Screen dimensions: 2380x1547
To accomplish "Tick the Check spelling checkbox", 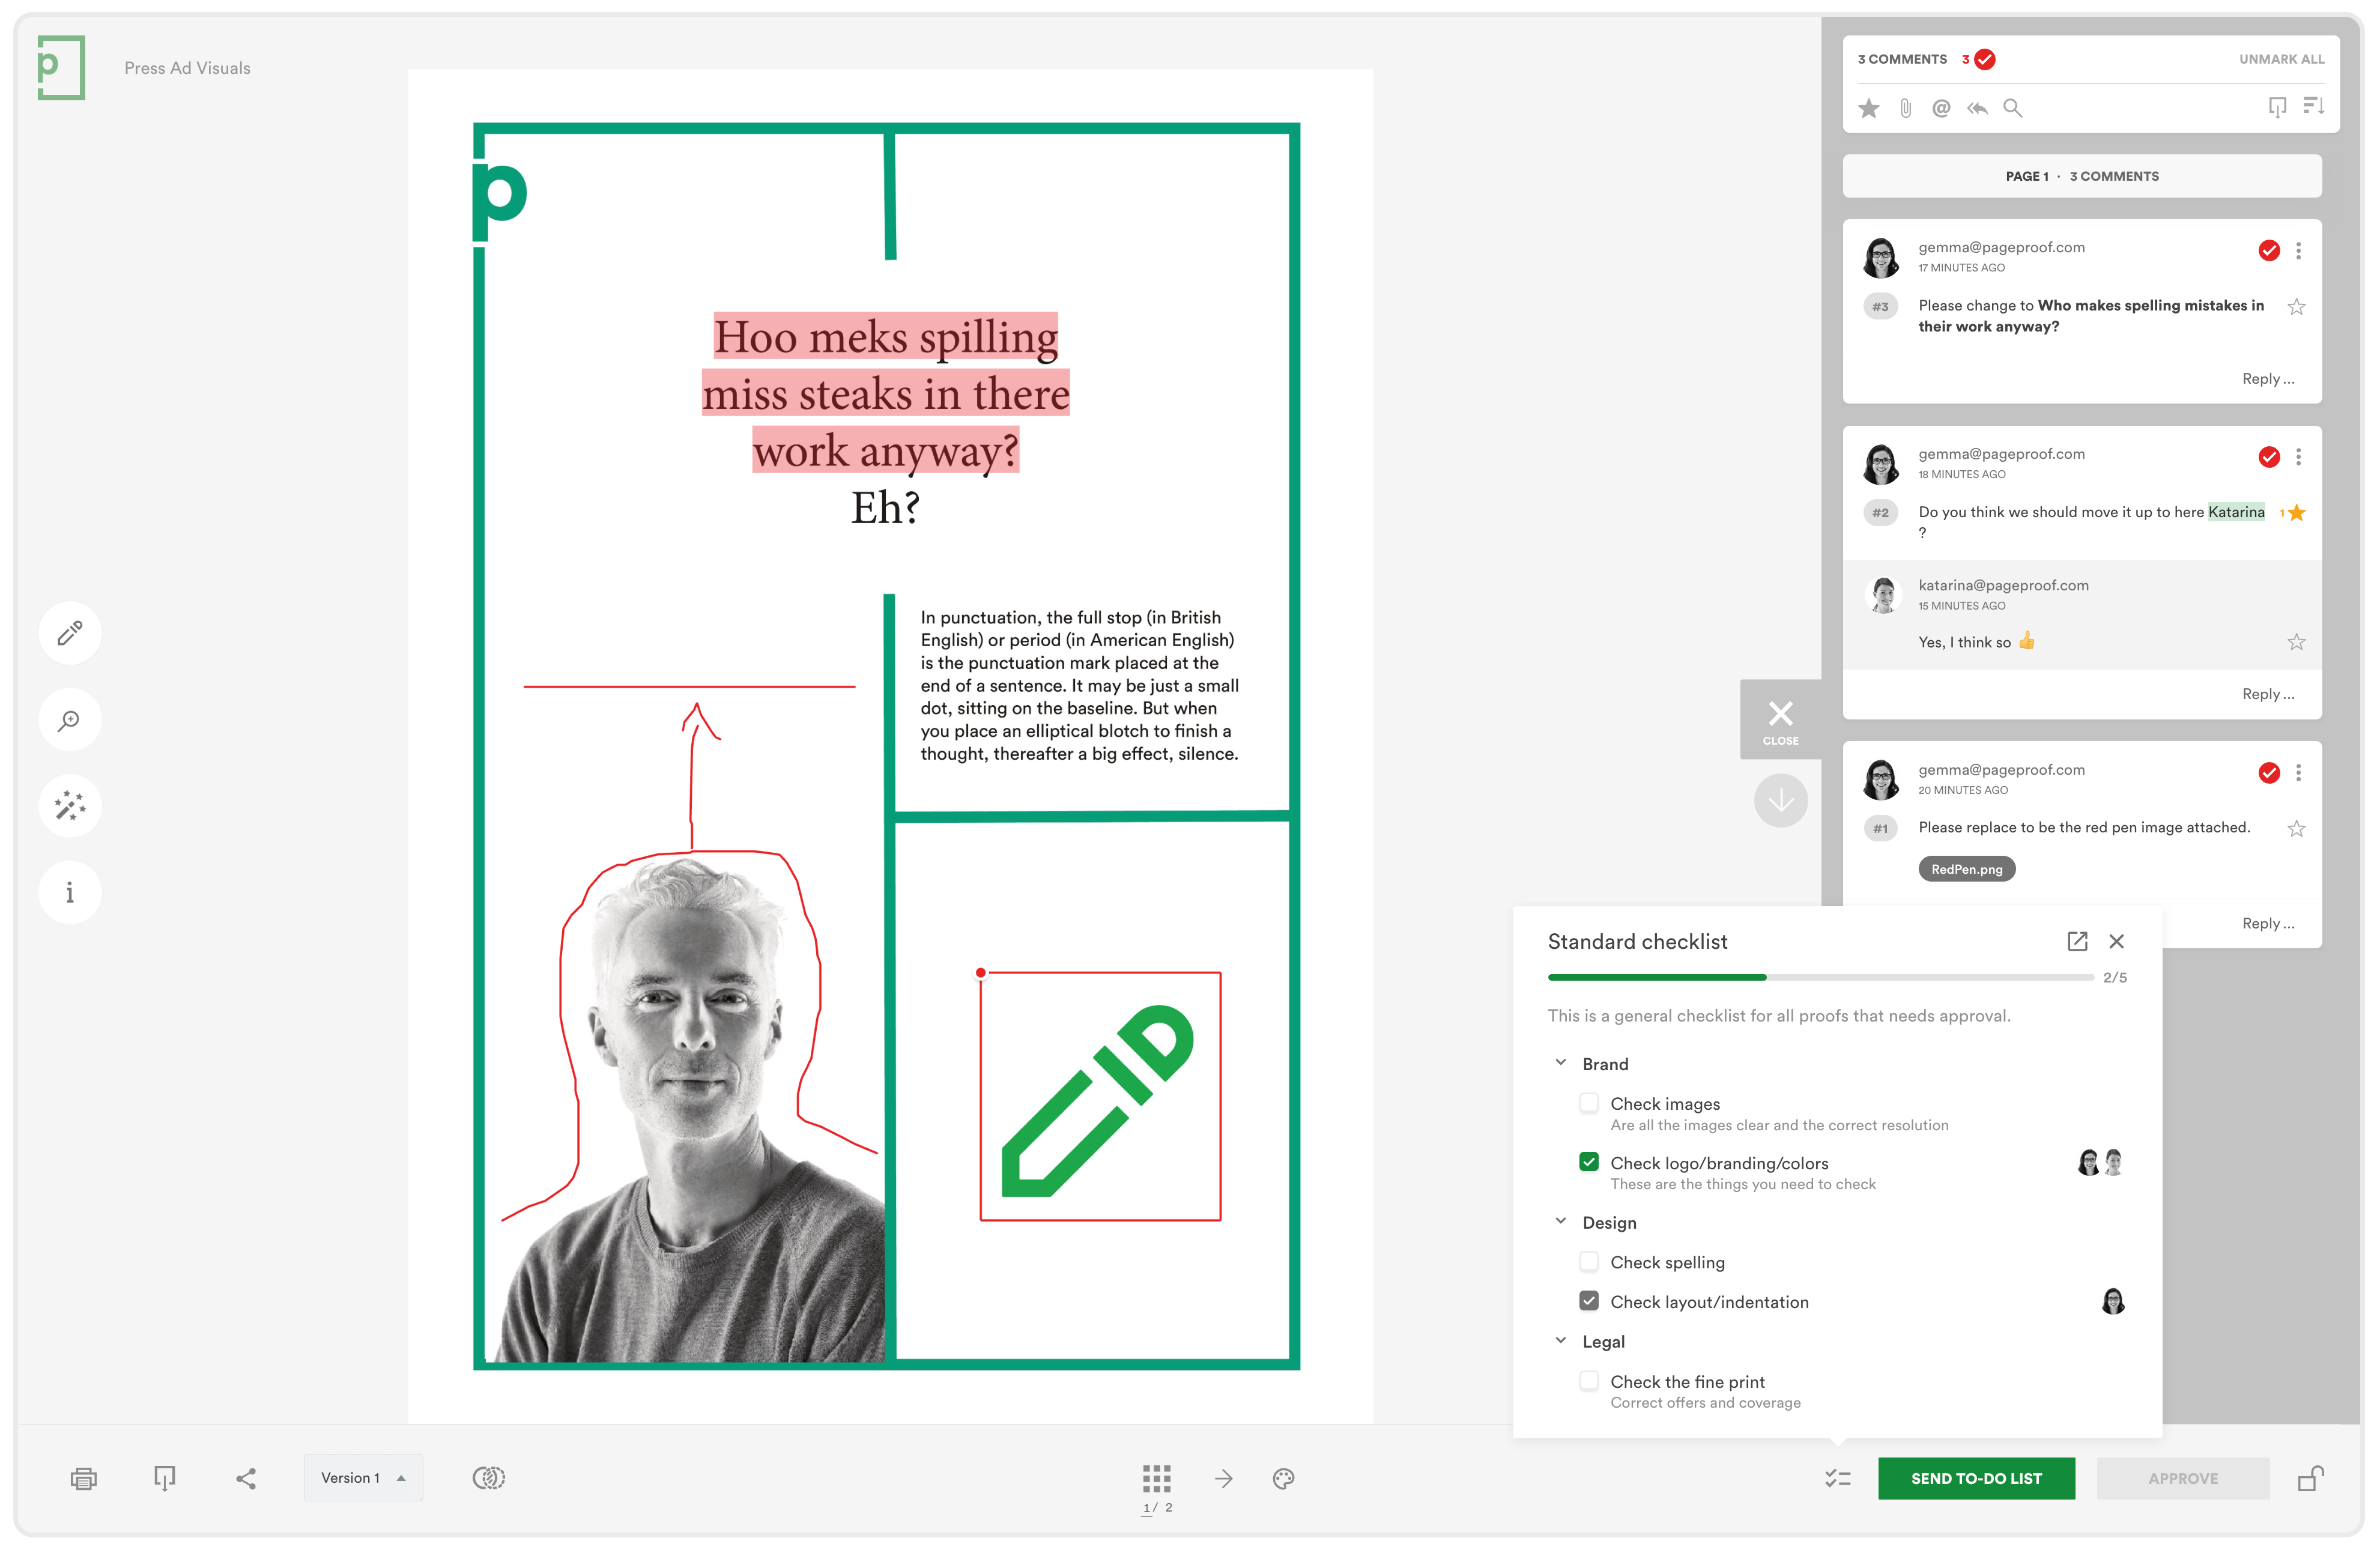I will 1588,1261.
